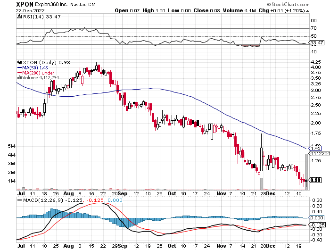Click the 1M label on the volume axis

point(11,181)
